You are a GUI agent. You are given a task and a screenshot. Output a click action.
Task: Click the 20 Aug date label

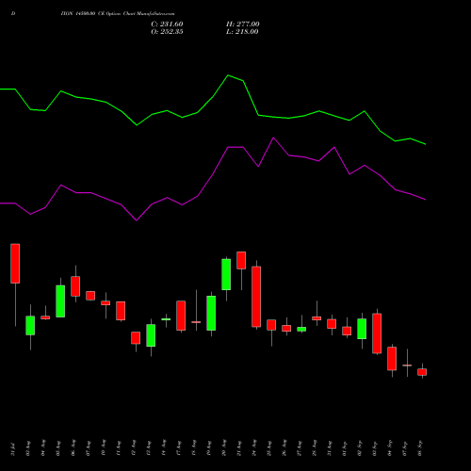[224, 448]
